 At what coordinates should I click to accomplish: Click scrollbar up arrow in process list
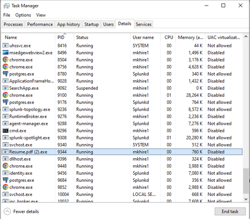tap(246, 37)
